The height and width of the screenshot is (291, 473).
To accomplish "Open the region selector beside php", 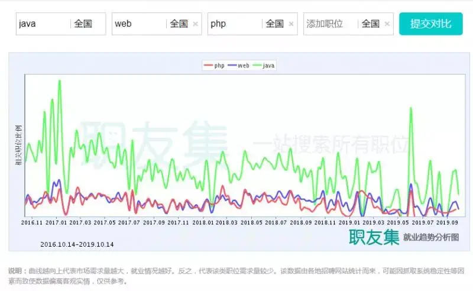I will 274,24.
